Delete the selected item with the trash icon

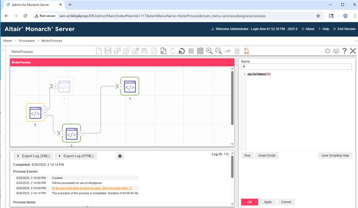click(x=237, y=51)
